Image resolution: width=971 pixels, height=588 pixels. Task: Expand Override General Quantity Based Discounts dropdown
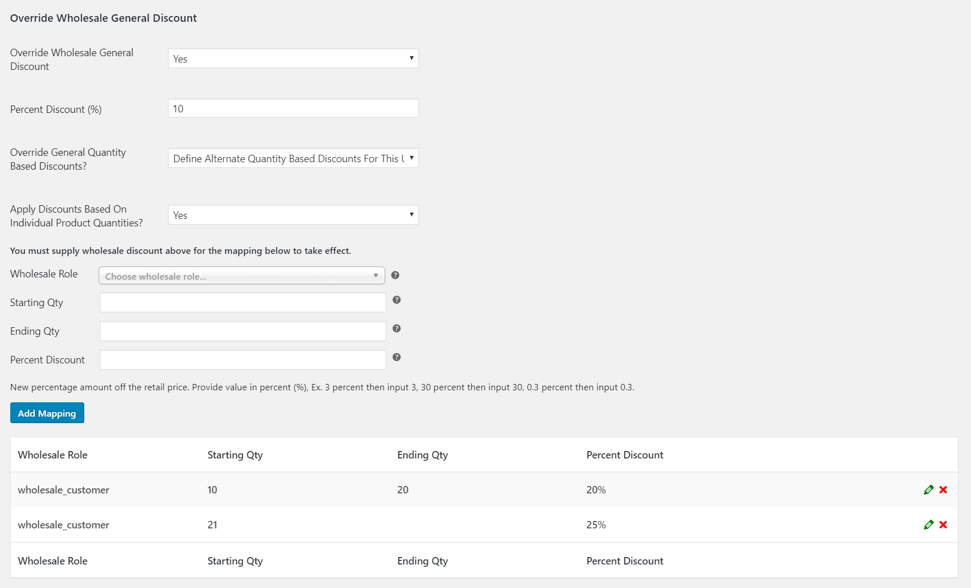(x=293, y=158)
